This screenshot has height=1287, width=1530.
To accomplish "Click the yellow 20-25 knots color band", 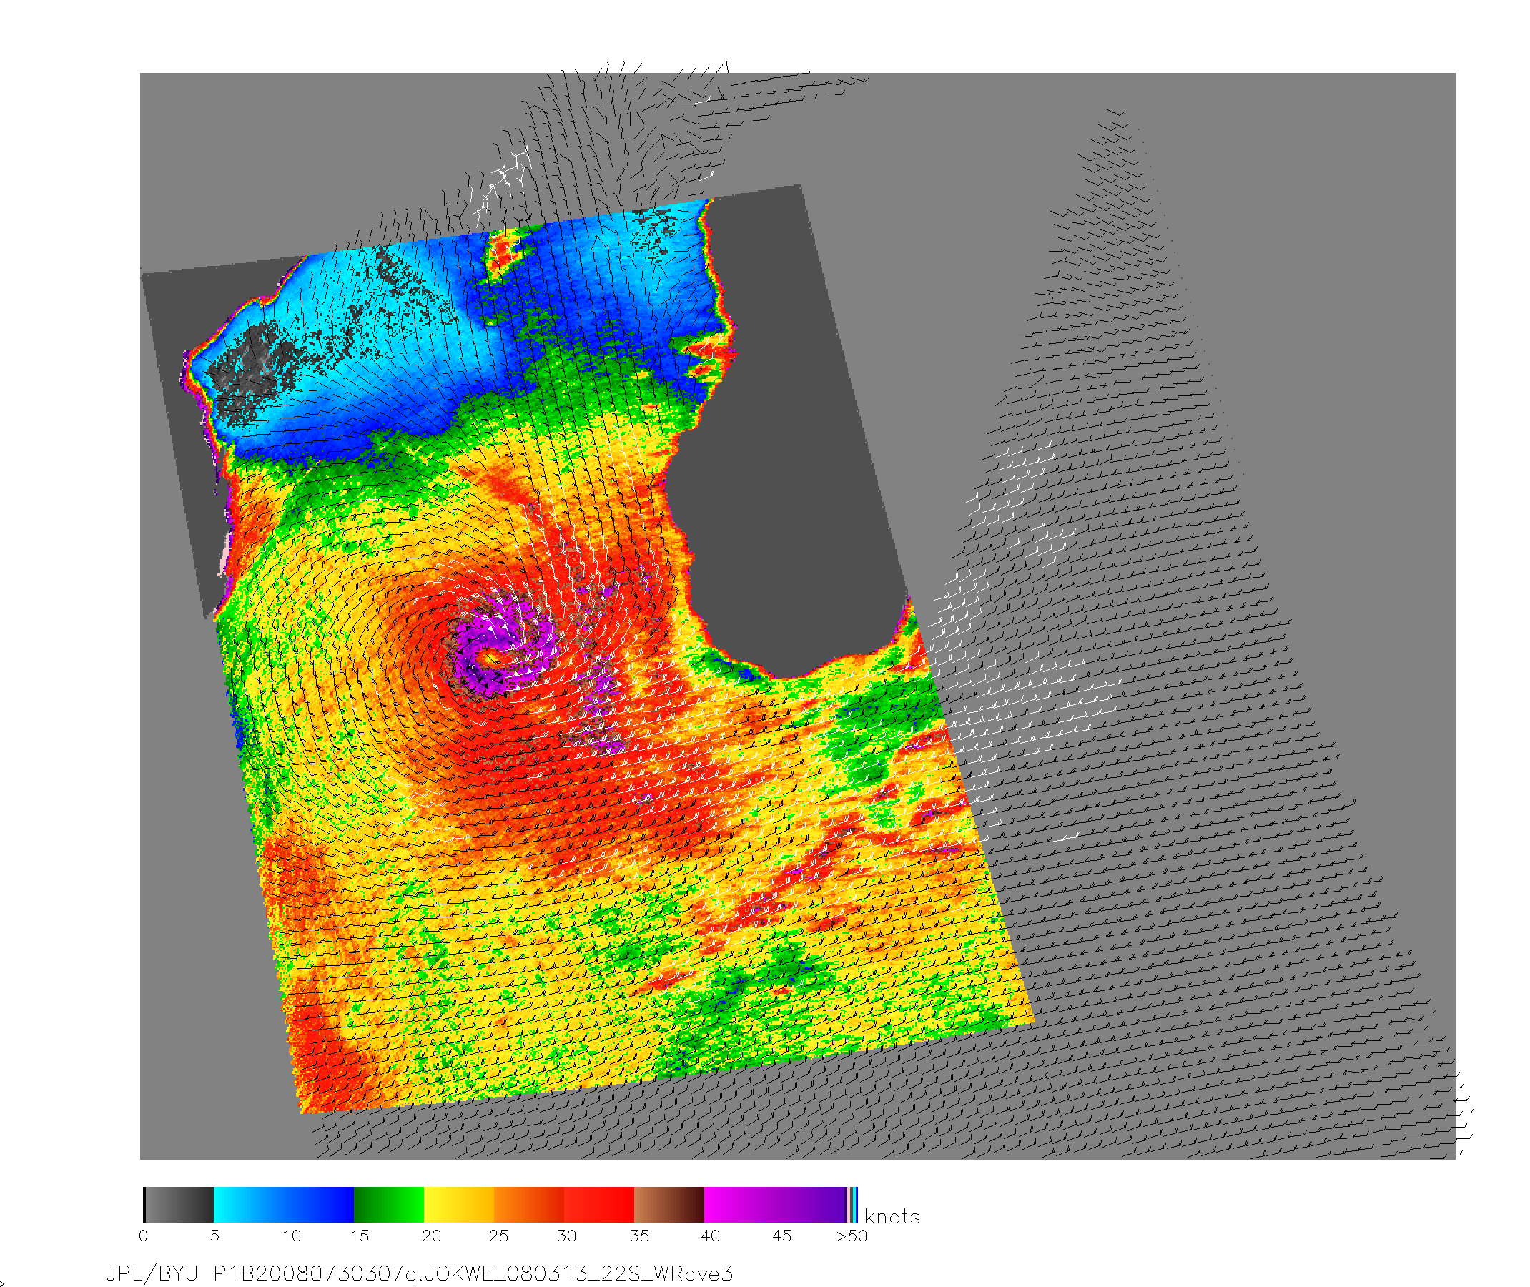I will (459, 1205).
